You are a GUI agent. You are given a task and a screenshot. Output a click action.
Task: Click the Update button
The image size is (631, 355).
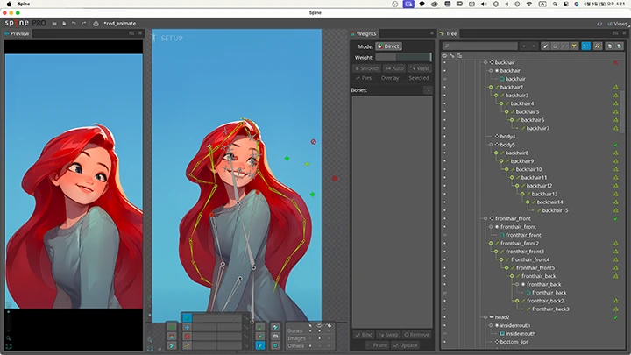406,345
